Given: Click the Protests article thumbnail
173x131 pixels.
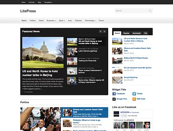Looking at the screenshot, I should click(x=67, y=123).
